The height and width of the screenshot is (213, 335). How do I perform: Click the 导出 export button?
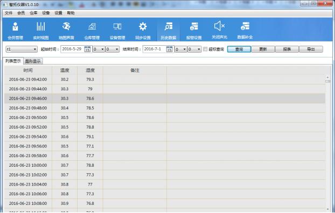(311, 49)
